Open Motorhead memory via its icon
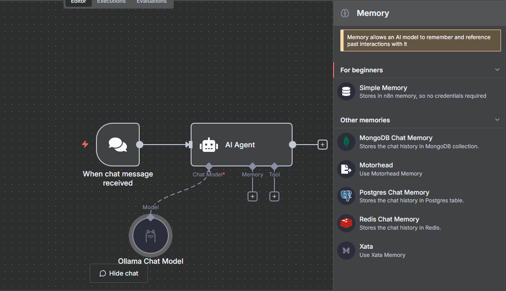This screenshot has height=291, width=506. point(346,169)
